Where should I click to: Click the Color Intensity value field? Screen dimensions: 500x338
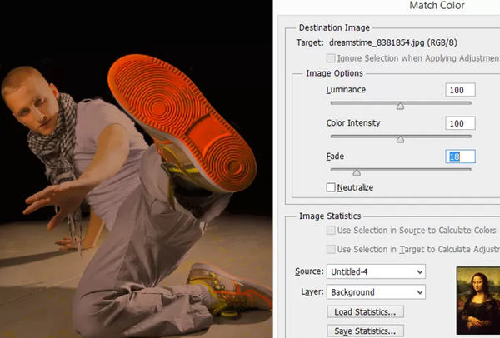[460, 123]
